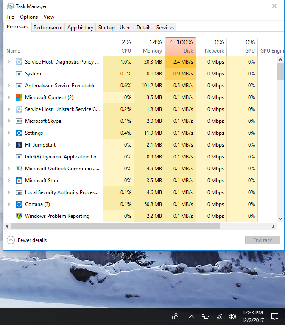Viewport: 285px width, 325px height.
Task: Click the Windows Problem Reporting icon
Action: coord(19,216)
